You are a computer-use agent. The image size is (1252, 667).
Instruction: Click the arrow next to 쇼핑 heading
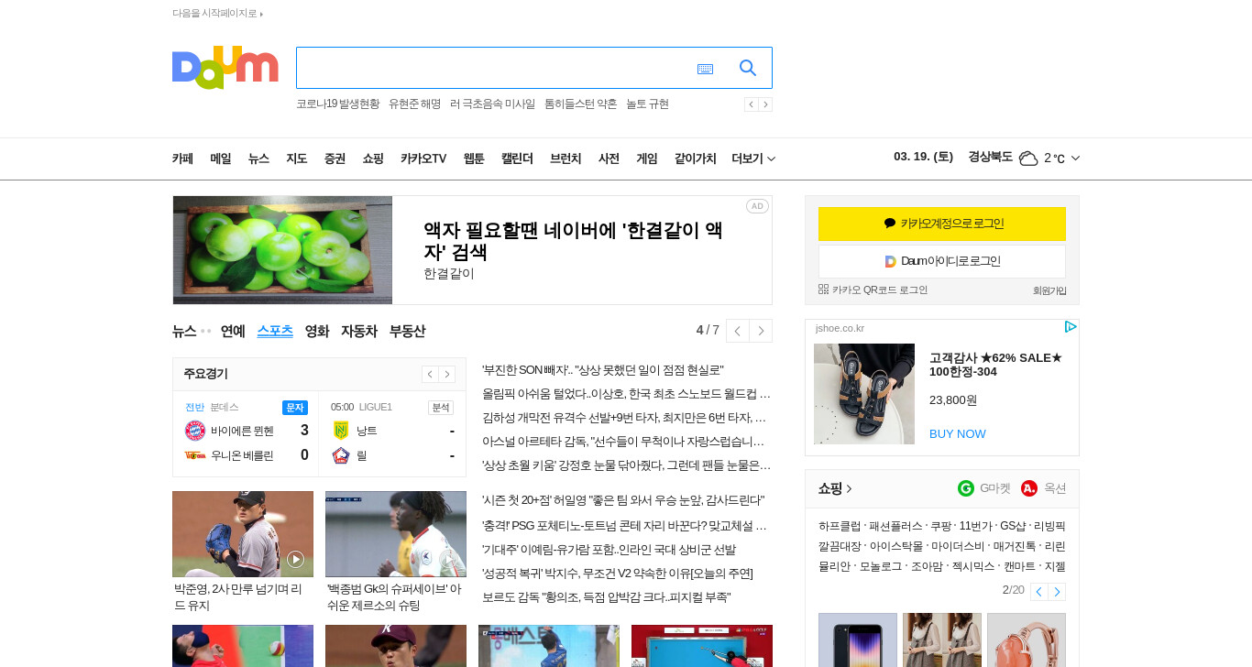[850, 488]
